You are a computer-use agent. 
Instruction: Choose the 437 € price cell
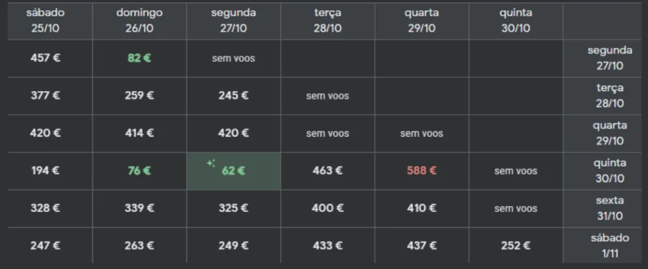(x=422, y=246)
